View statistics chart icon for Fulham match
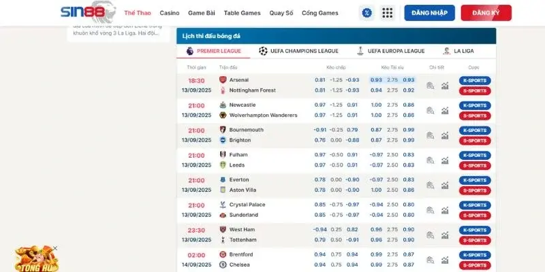 pyautogui.click(x=445, y=160)
